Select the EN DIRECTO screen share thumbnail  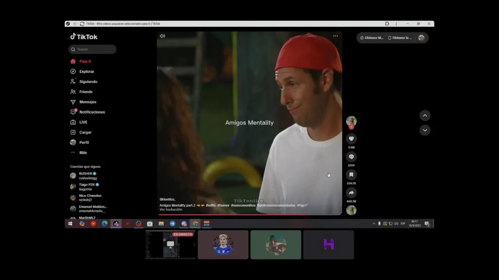click(170, 245)
